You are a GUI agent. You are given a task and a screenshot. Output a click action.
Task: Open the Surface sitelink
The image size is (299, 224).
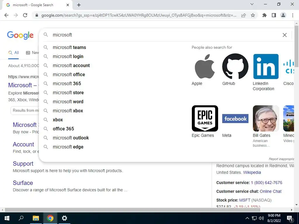point(23,183)
